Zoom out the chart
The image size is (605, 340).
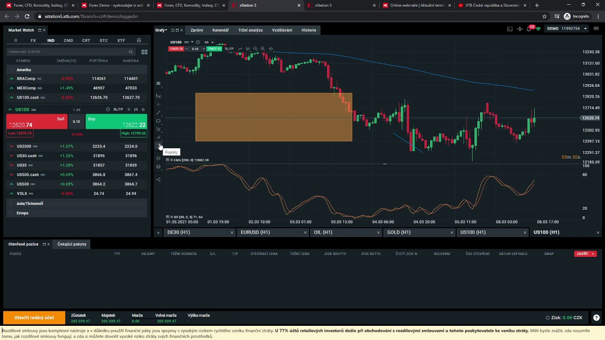click(x=255, y=49)
